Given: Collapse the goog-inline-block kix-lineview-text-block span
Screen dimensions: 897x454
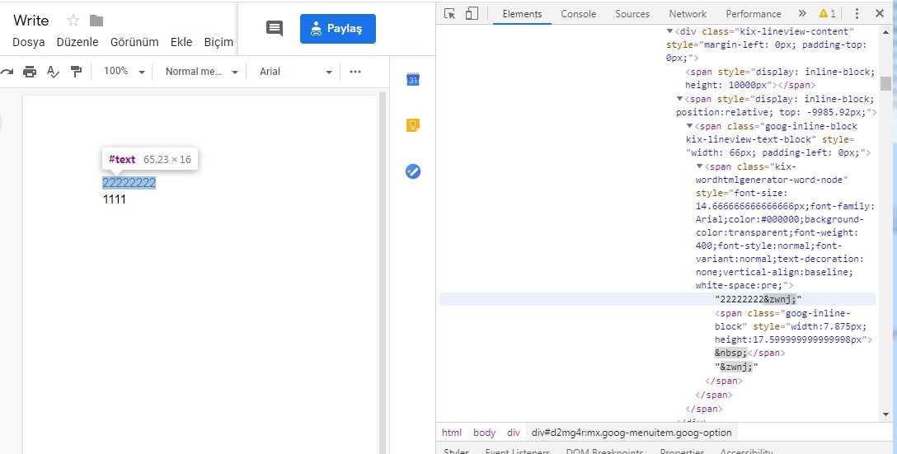Looking at the screenshot, I should click(689, 126).
